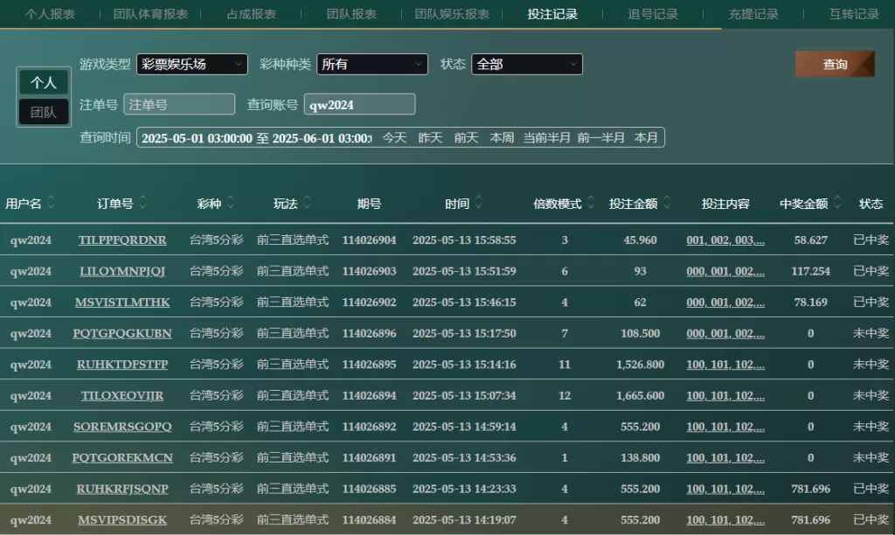The height and width of the screenshot is (535, 895).
Task: Choose 本周 time shortcut
Action: 503,137
